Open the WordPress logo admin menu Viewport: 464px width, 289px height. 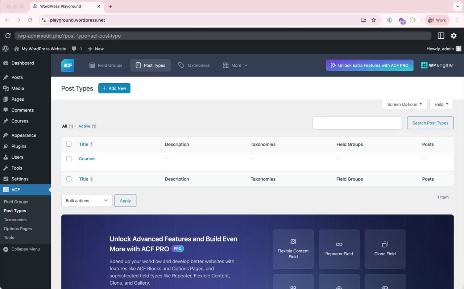(x=5, y=49)
